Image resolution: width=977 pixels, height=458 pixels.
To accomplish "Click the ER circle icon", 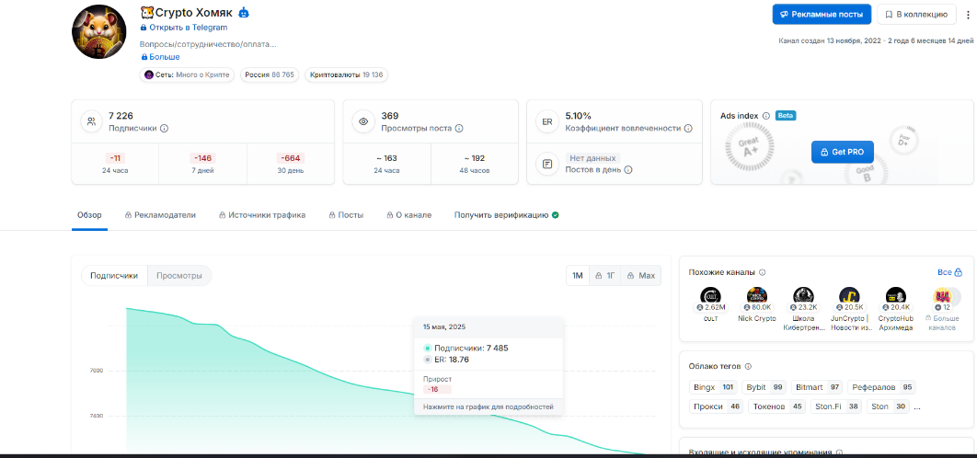I will [x=547, y=122].
